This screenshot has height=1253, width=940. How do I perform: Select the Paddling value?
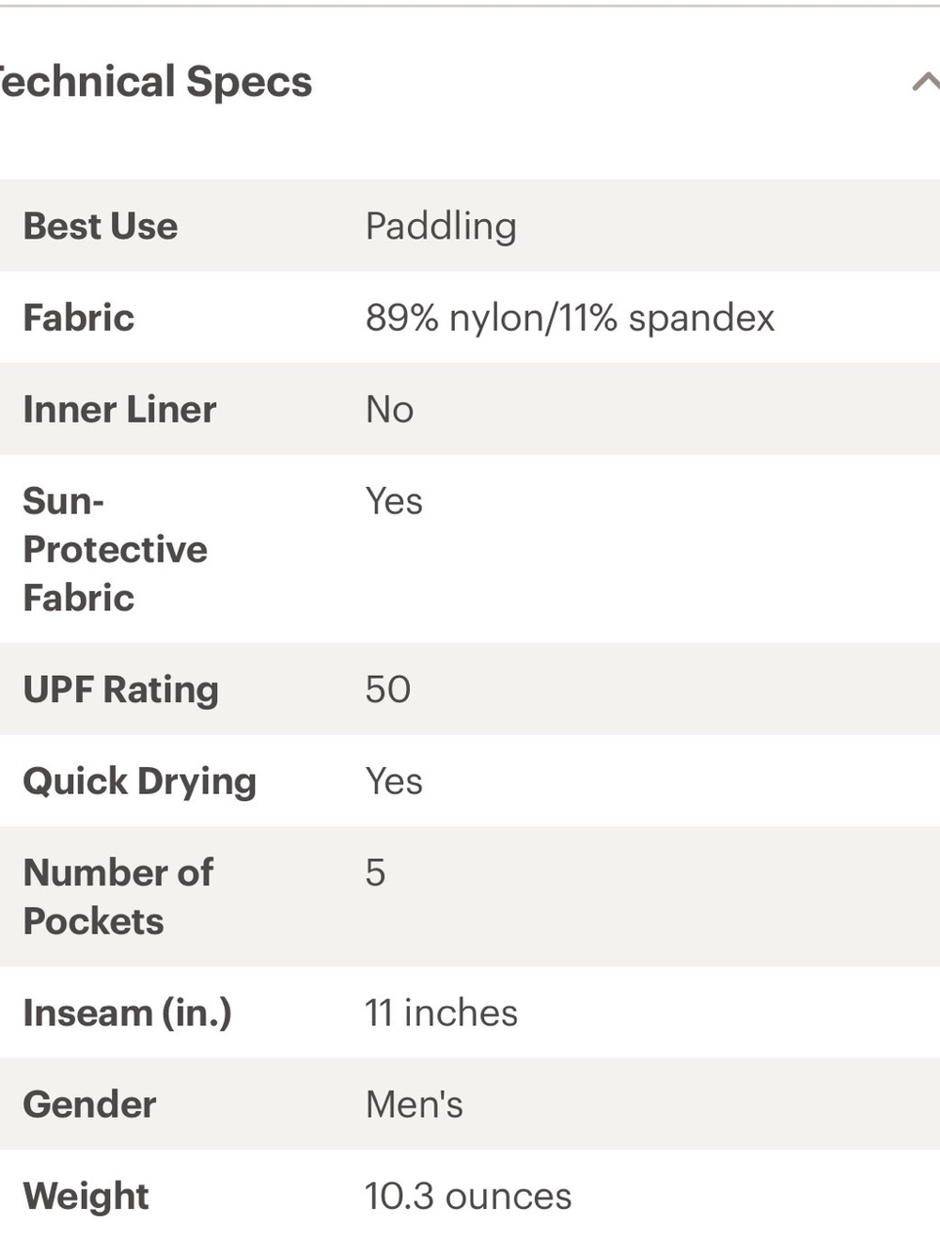tap(441, 227)
